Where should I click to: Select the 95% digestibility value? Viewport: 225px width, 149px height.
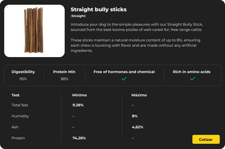[23, 79]
